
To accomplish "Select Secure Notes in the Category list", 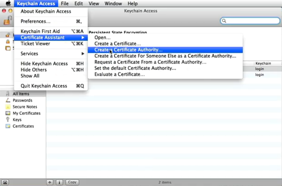I will coord(23,107).
